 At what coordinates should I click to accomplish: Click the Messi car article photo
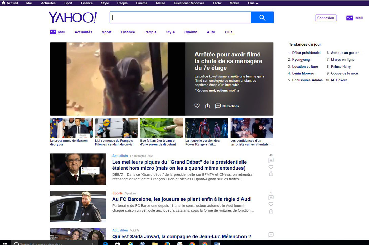tap(78, 206)
